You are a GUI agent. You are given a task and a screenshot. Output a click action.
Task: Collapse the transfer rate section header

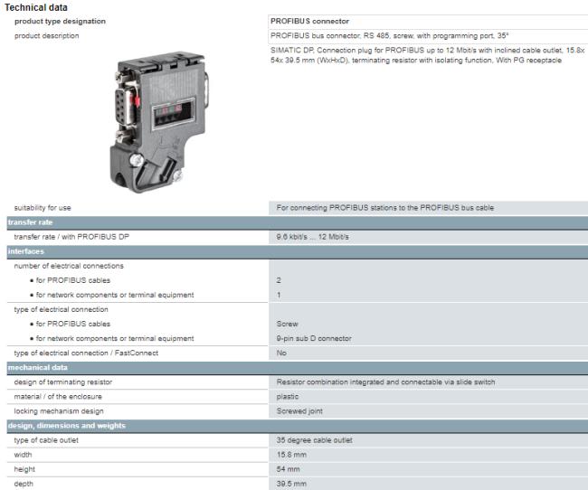30,221
